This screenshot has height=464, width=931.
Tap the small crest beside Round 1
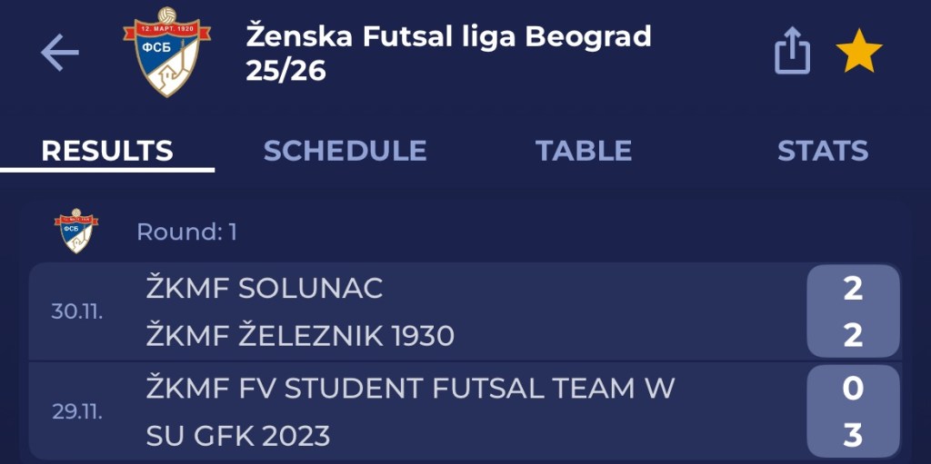[x=76, y=231]
